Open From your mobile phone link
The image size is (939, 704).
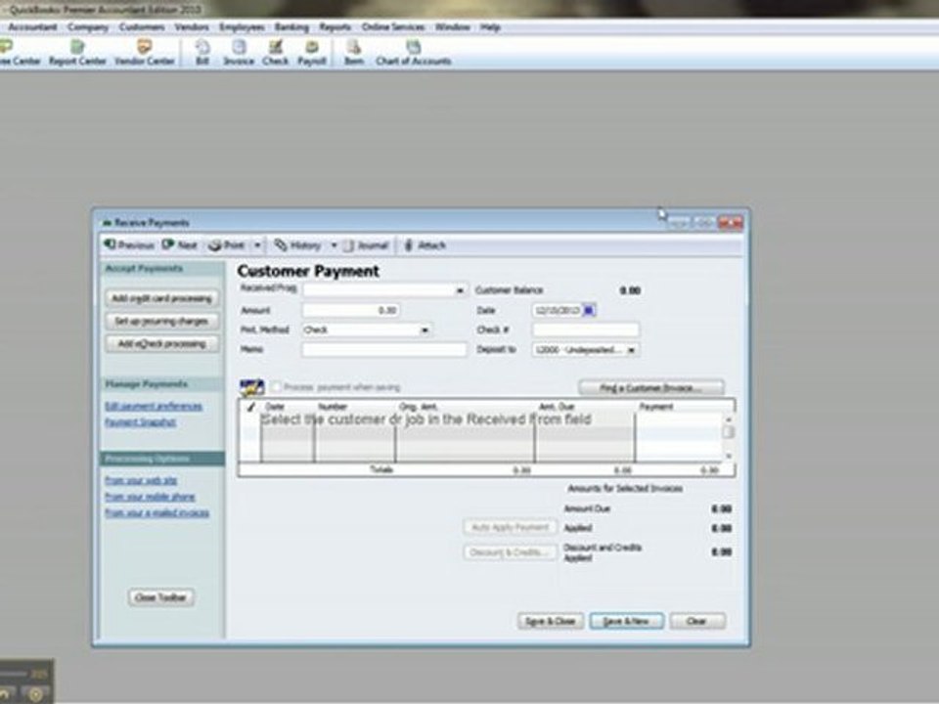150,497
